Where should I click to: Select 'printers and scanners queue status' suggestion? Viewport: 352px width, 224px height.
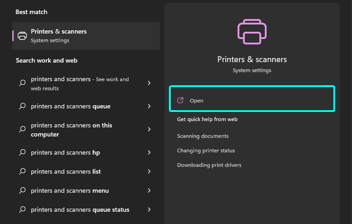86,209
